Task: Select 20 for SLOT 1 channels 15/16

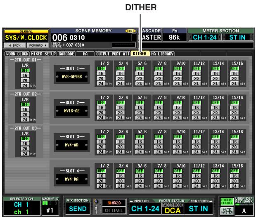Action: pos(235,79)
